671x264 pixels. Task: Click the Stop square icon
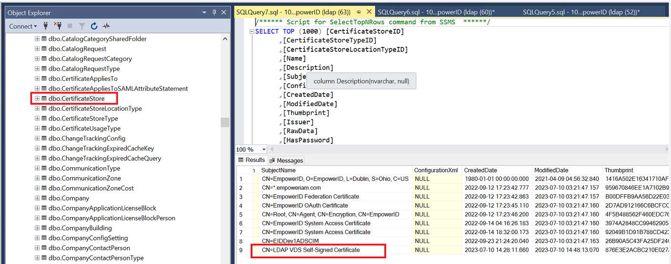pyautogui.click(x=70, y=26)
